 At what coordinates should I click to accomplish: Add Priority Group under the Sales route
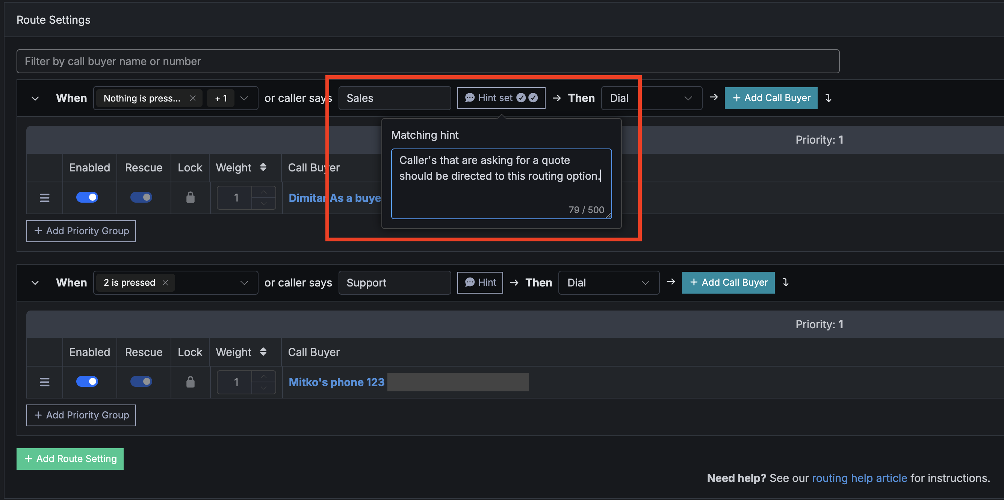(x=81, y=231)
